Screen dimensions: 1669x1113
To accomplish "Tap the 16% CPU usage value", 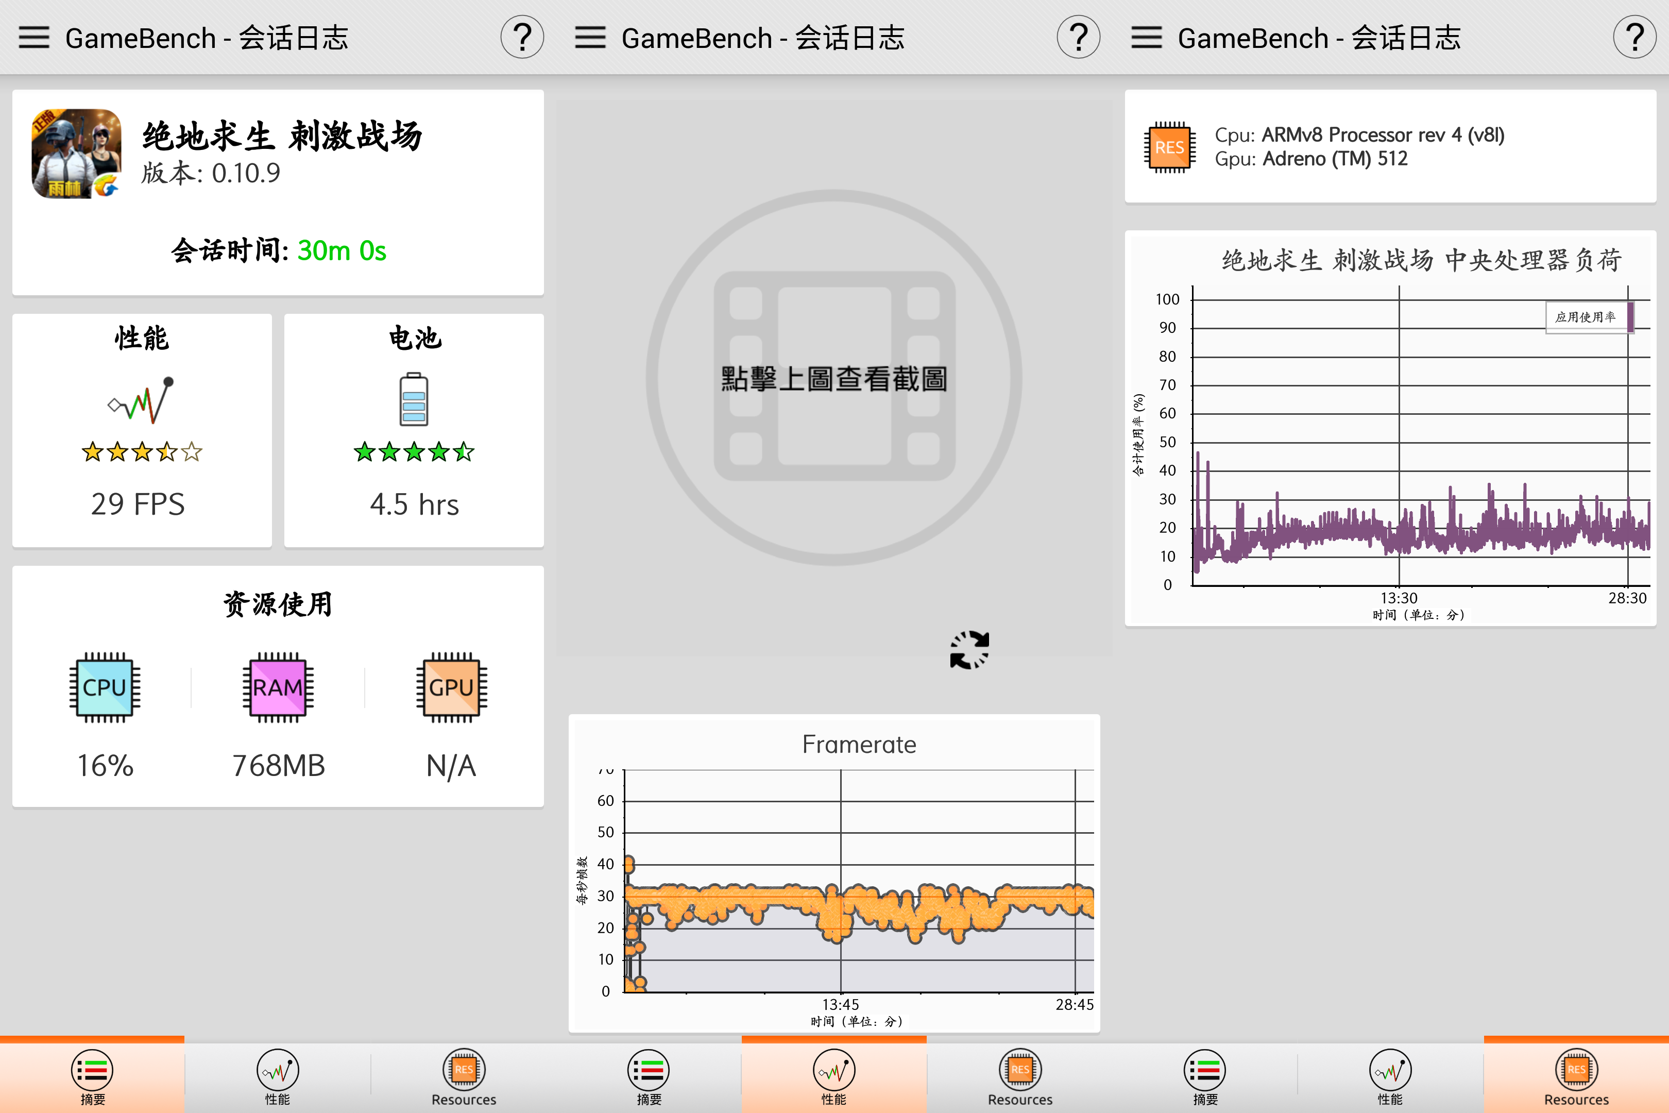I will [105, 765].
